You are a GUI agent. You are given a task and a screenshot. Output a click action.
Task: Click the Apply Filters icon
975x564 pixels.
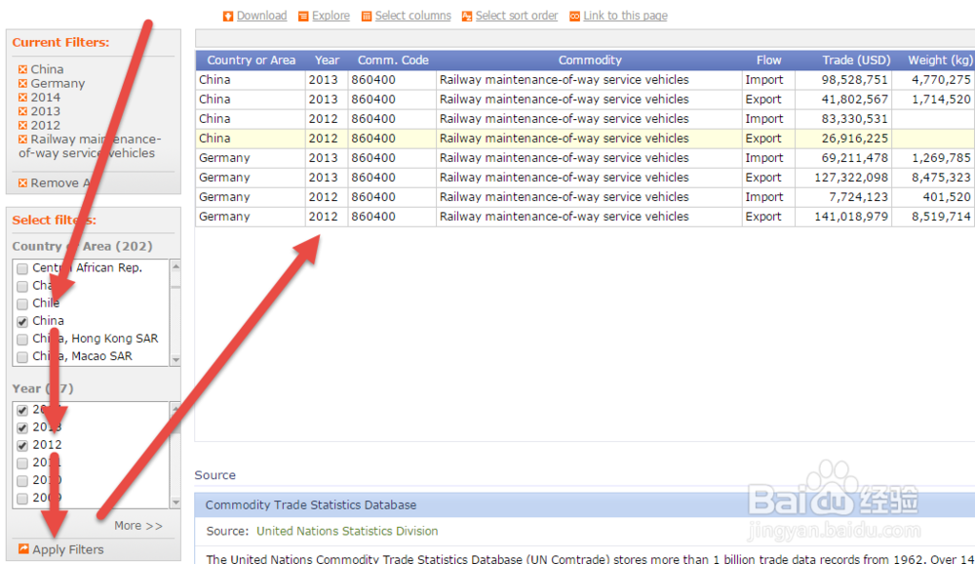coord(23,549)
